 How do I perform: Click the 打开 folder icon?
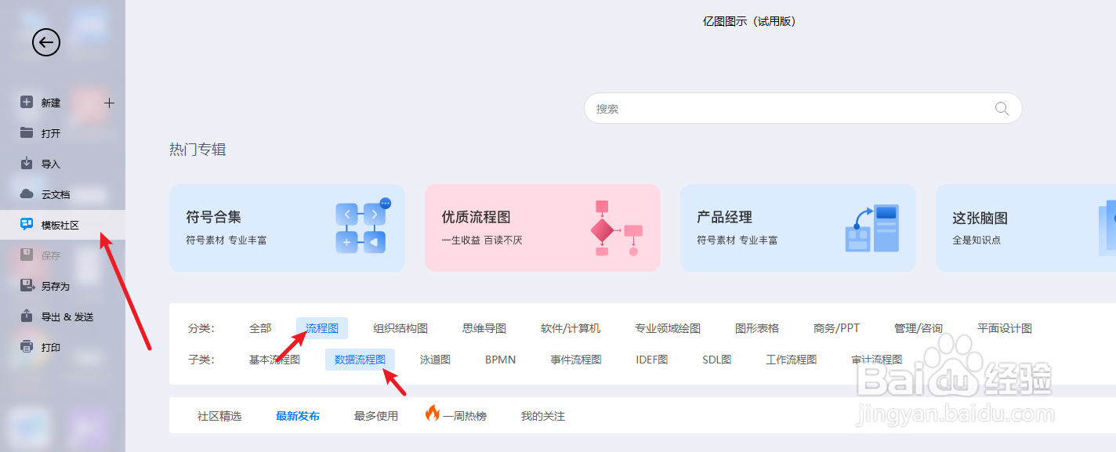[x=27, y=132]
